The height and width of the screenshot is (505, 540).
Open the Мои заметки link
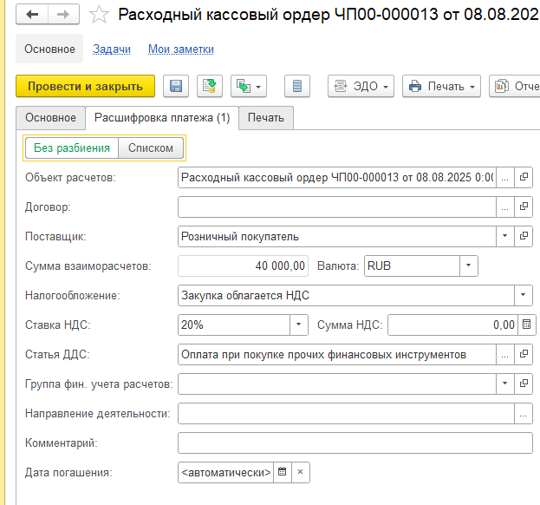[x=181, y=49]
